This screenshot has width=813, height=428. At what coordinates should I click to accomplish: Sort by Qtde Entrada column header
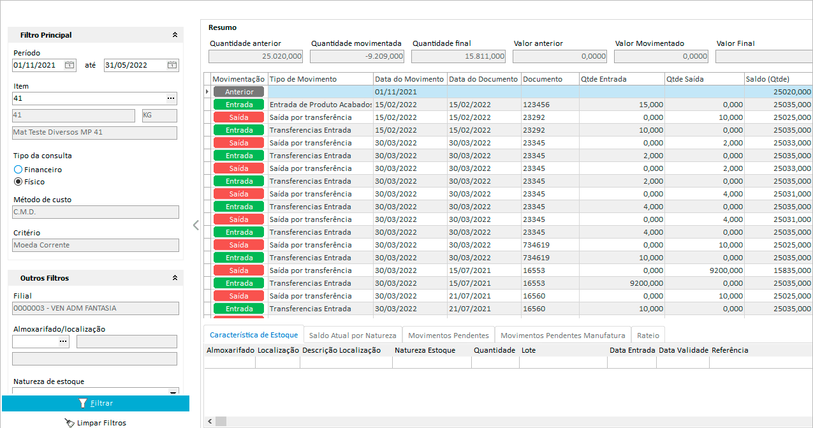point(622,79)
